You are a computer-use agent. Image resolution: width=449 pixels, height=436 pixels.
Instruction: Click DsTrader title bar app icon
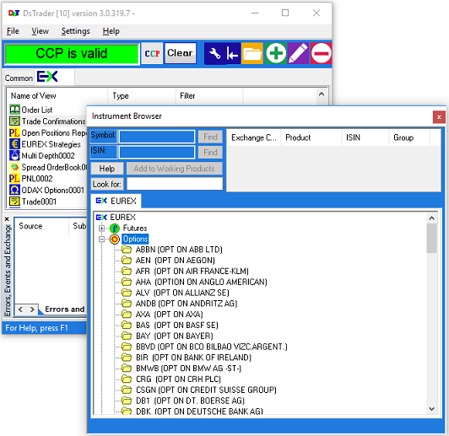14,13
